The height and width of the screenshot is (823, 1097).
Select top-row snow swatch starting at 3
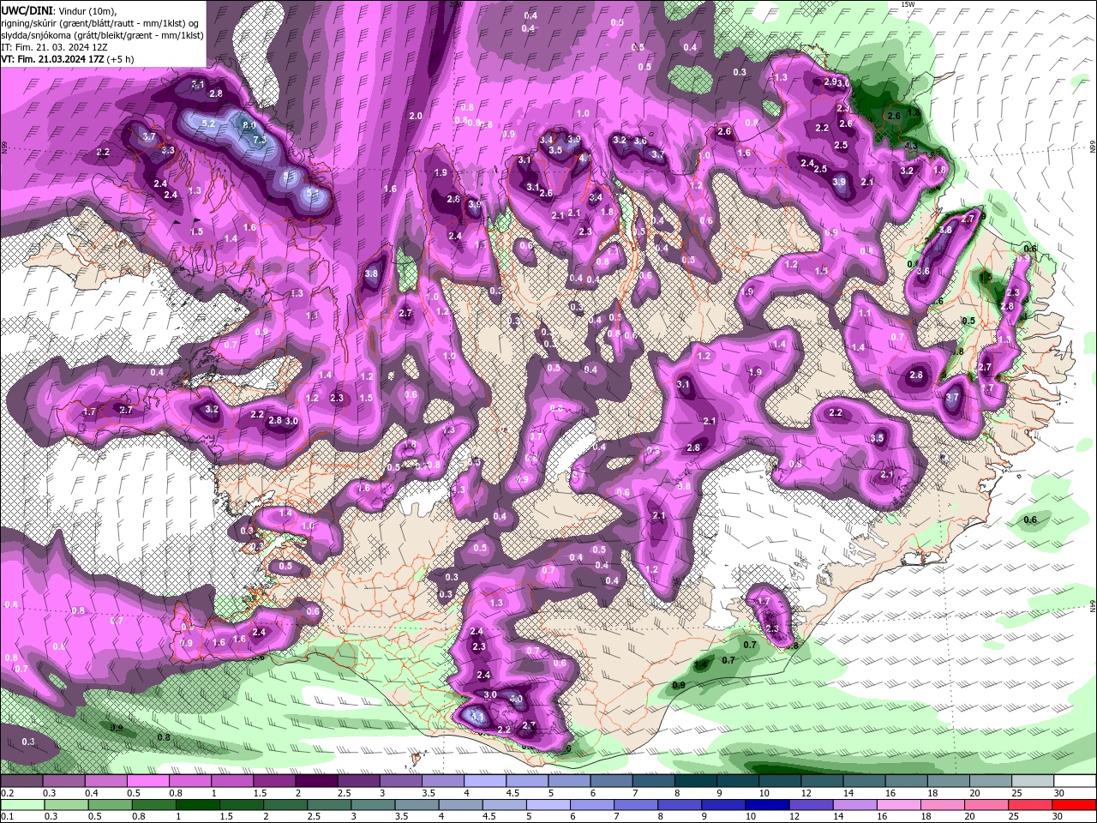[401, 781]
